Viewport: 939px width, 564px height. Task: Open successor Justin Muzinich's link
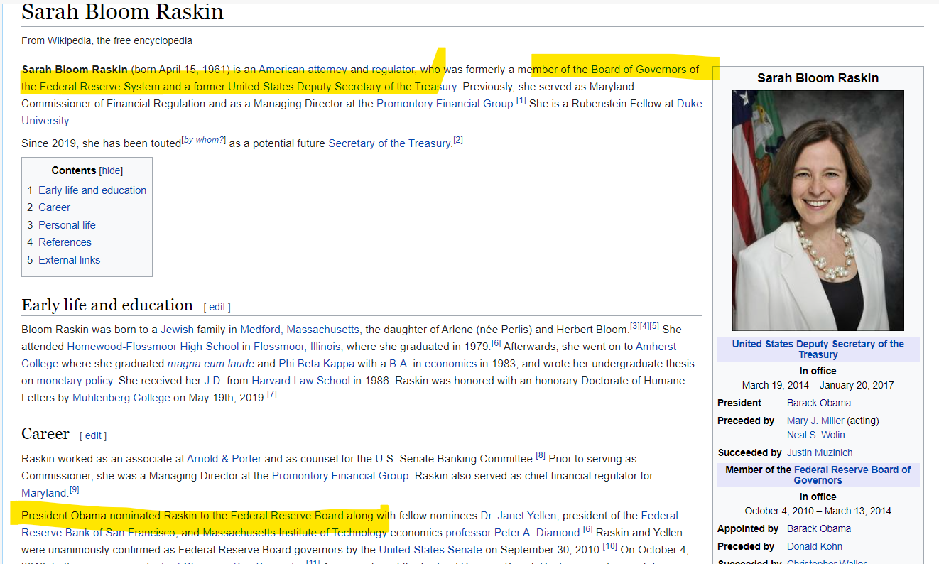pos(820,452)
